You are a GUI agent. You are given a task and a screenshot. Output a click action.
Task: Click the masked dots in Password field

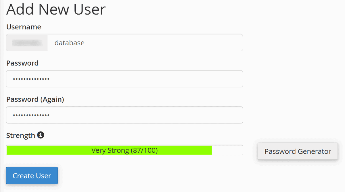tap(31, 79)
